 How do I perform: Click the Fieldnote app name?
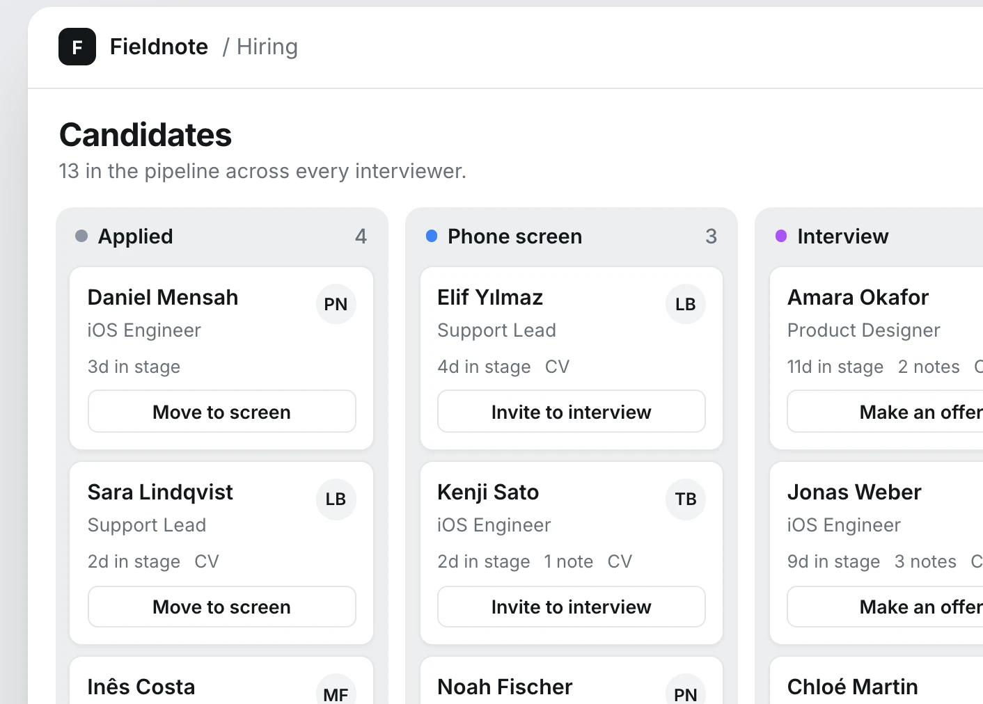point(159,47)
